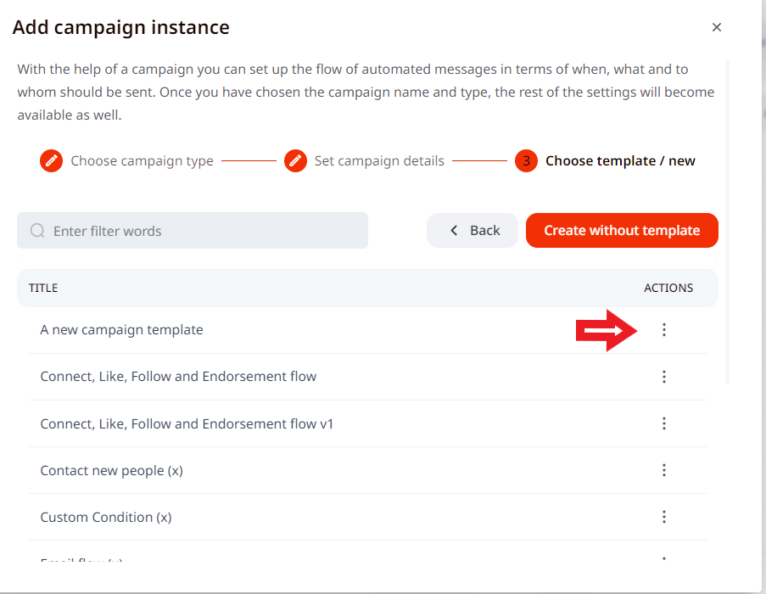
Task: Click the pencil icon for Set campaign details
Action: pyautogui.click(x=295, y=160)
